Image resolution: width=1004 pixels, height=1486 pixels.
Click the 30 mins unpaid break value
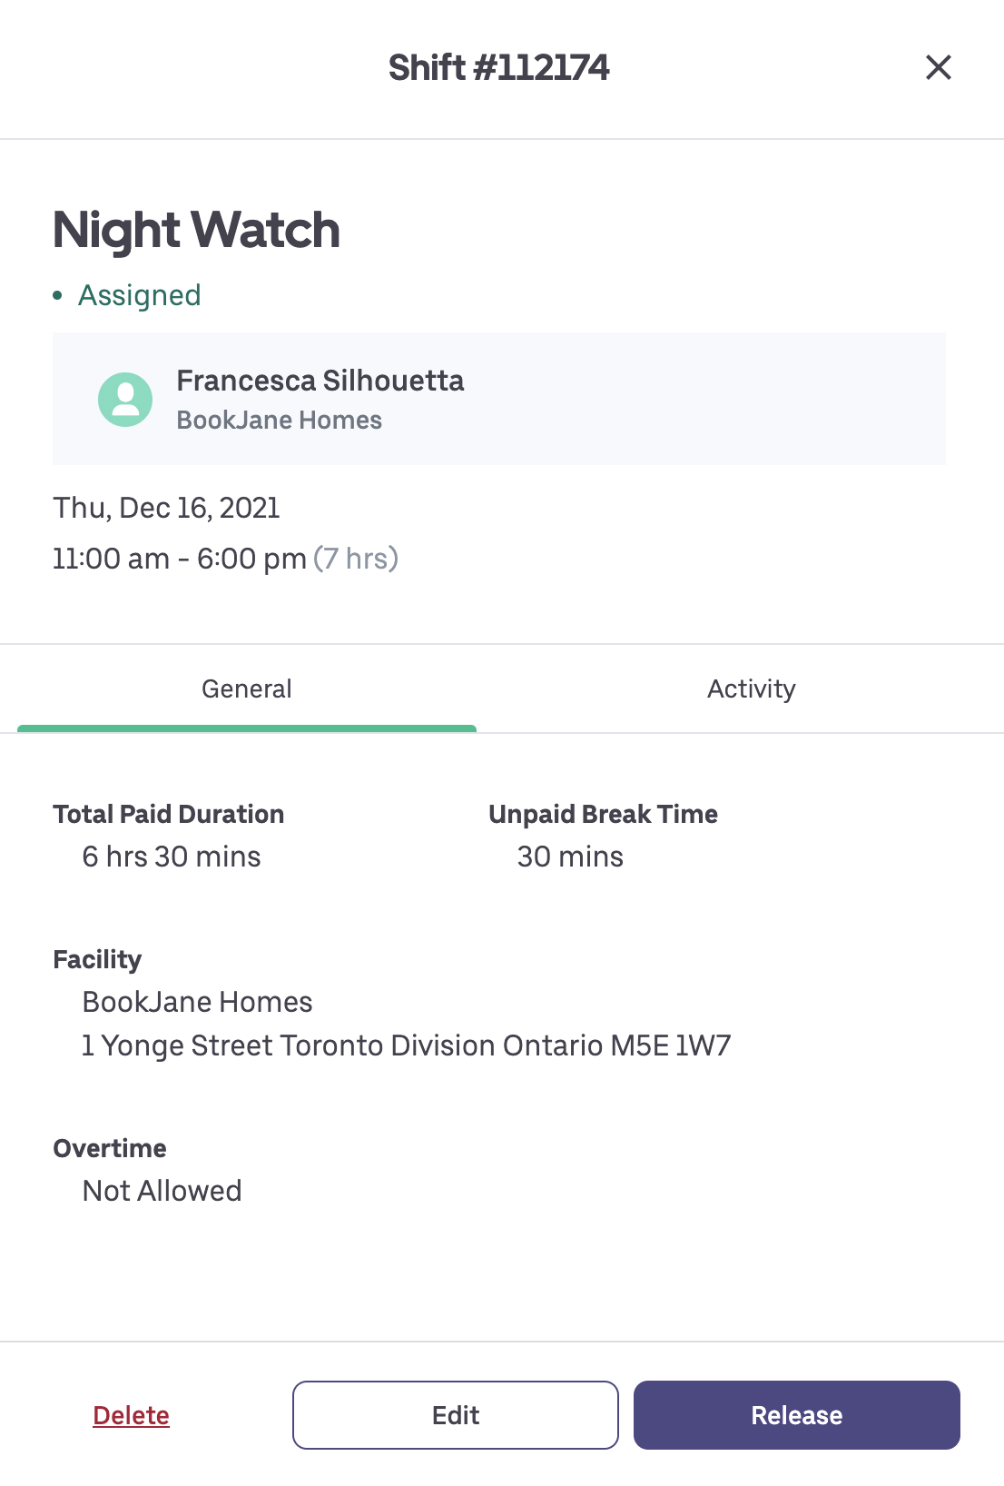570,857
